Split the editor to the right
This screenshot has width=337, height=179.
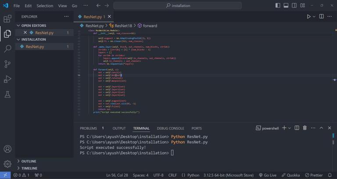(321, 17)
